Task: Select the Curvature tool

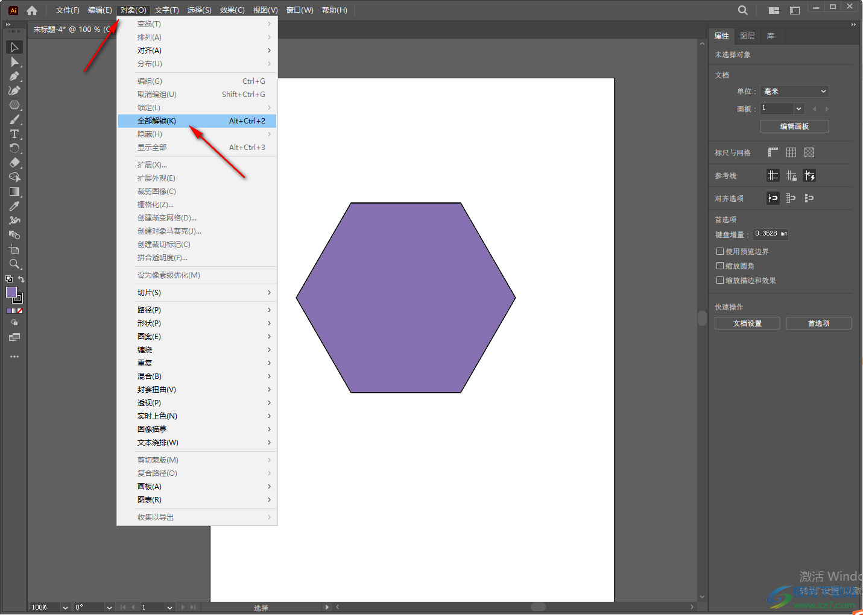Action: click(14, 90)
